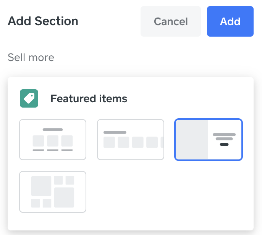This screenshot has width=262, height=235.
Task: Click the middle tile in the three-column layout
Action: pyautogui.click(x=53, y=141)
